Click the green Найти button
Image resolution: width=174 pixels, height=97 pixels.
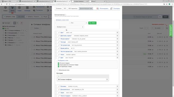click(x=92, y=23)
